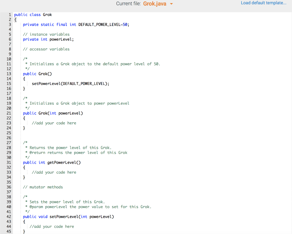Click the public Grok() constructor signature
This screenshot has width=292, height=234.
coord(37,74)
